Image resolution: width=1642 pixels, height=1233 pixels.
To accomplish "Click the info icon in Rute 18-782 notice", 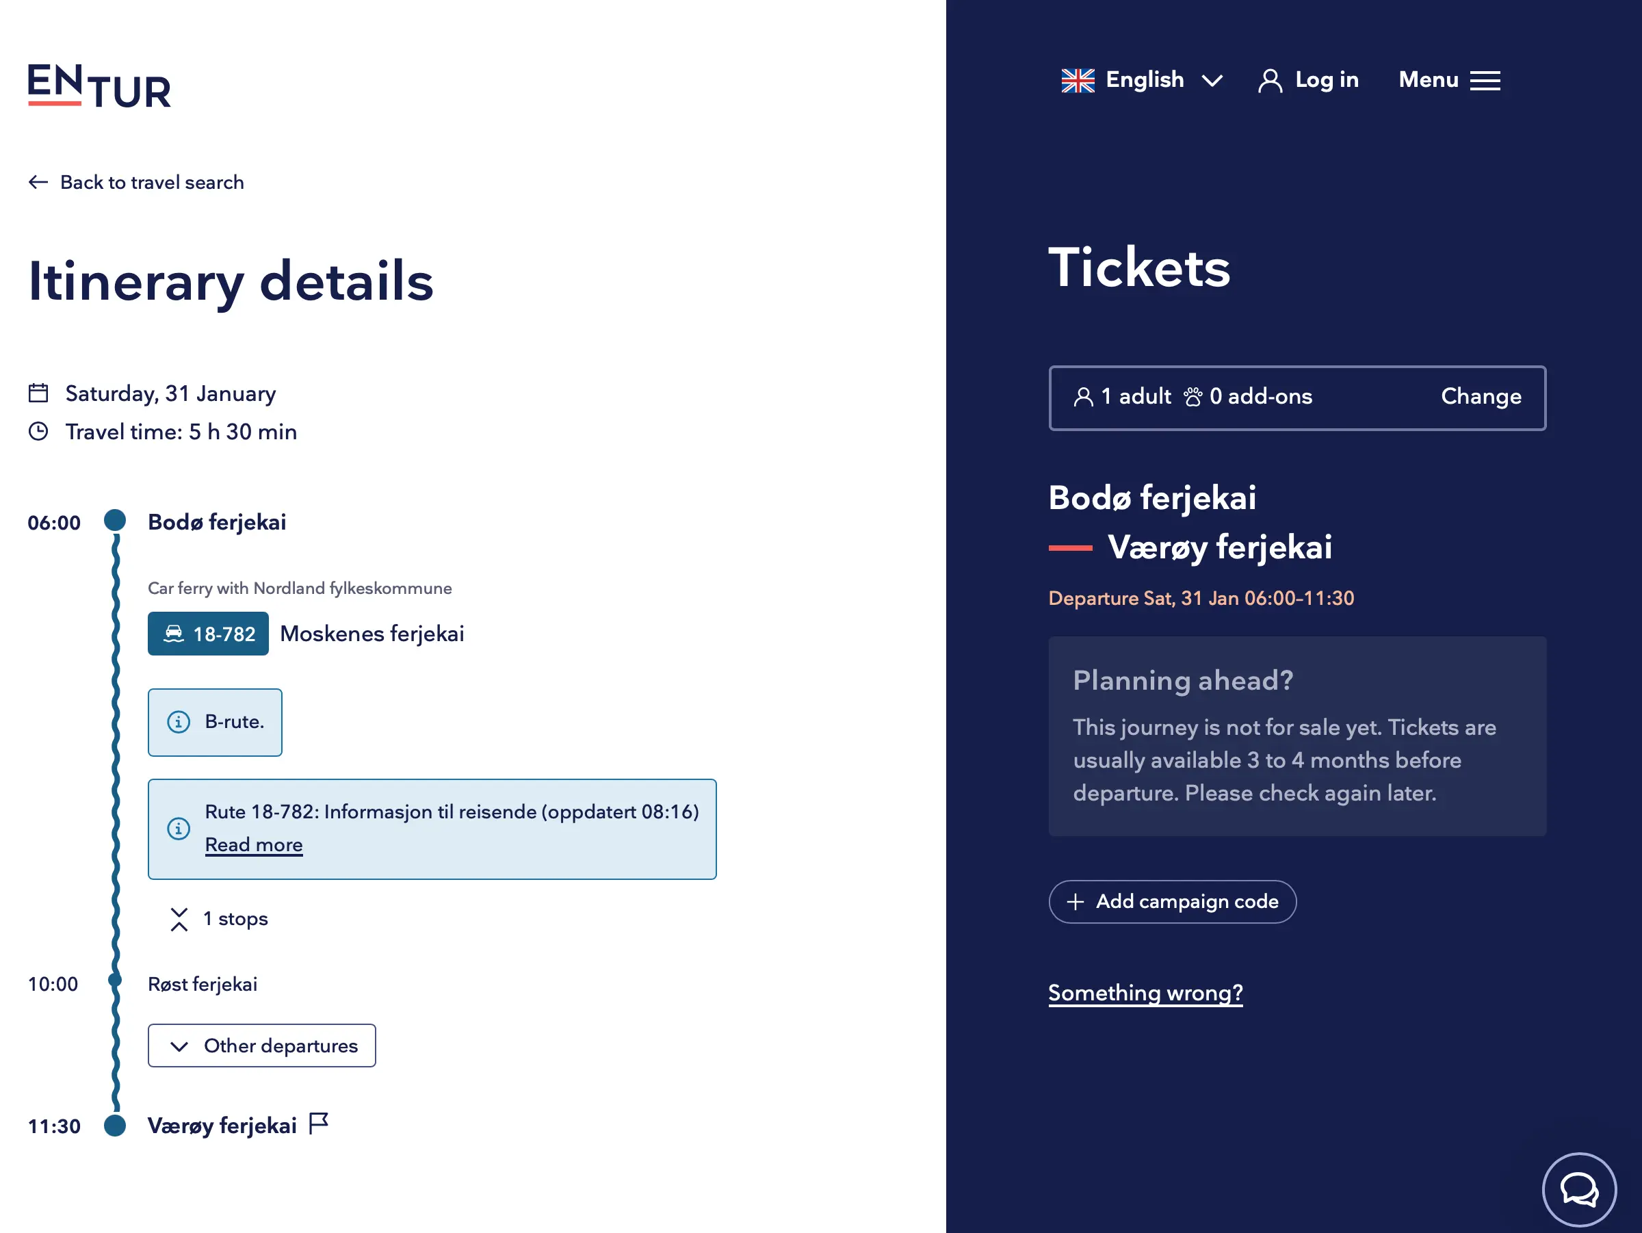I will (x=179, y=828).
